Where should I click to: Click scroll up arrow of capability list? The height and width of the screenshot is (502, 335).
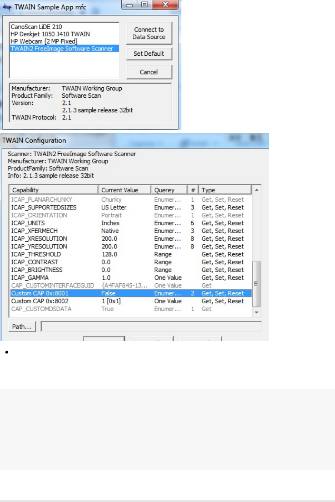click(x=256, y=190)
